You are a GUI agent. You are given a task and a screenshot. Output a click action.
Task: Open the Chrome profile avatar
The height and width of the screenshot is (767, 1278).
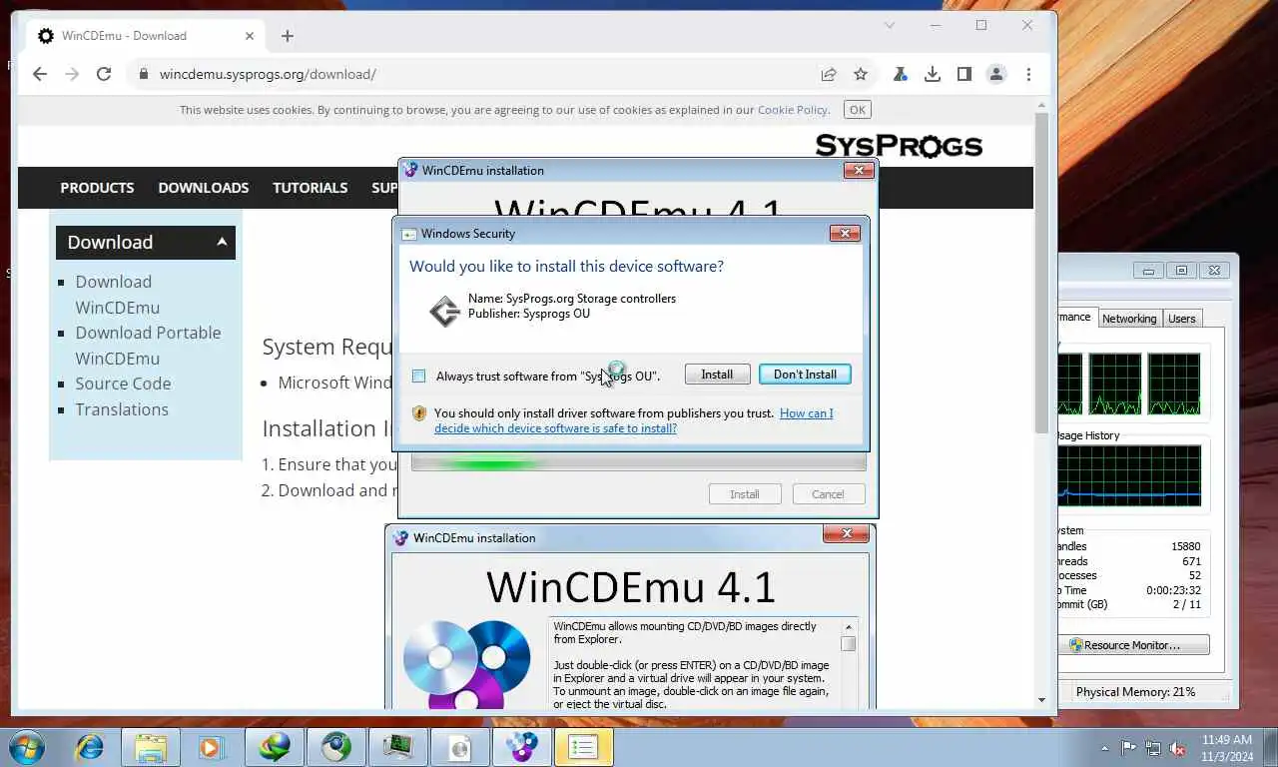996,74
